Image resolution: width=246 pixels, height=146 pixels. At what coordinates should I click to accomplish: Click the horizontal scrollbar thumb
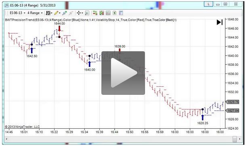point(235,139)
